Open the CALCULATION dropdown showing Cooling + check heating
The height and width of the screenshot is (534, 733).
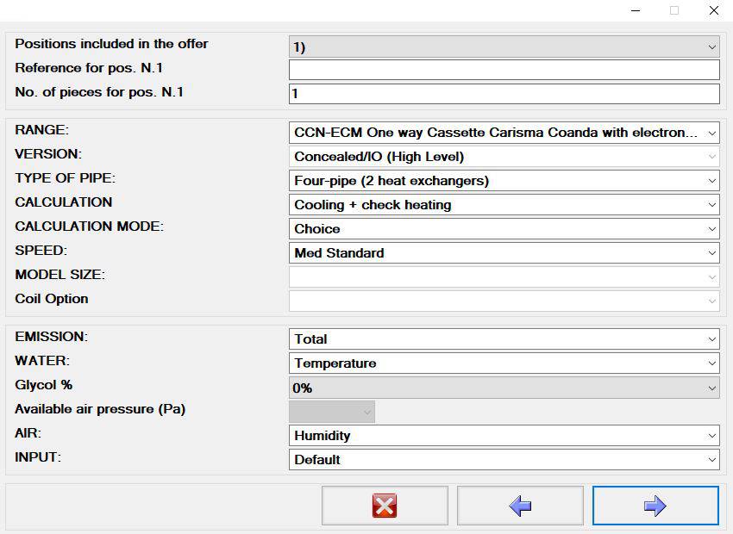pos(504,205)
